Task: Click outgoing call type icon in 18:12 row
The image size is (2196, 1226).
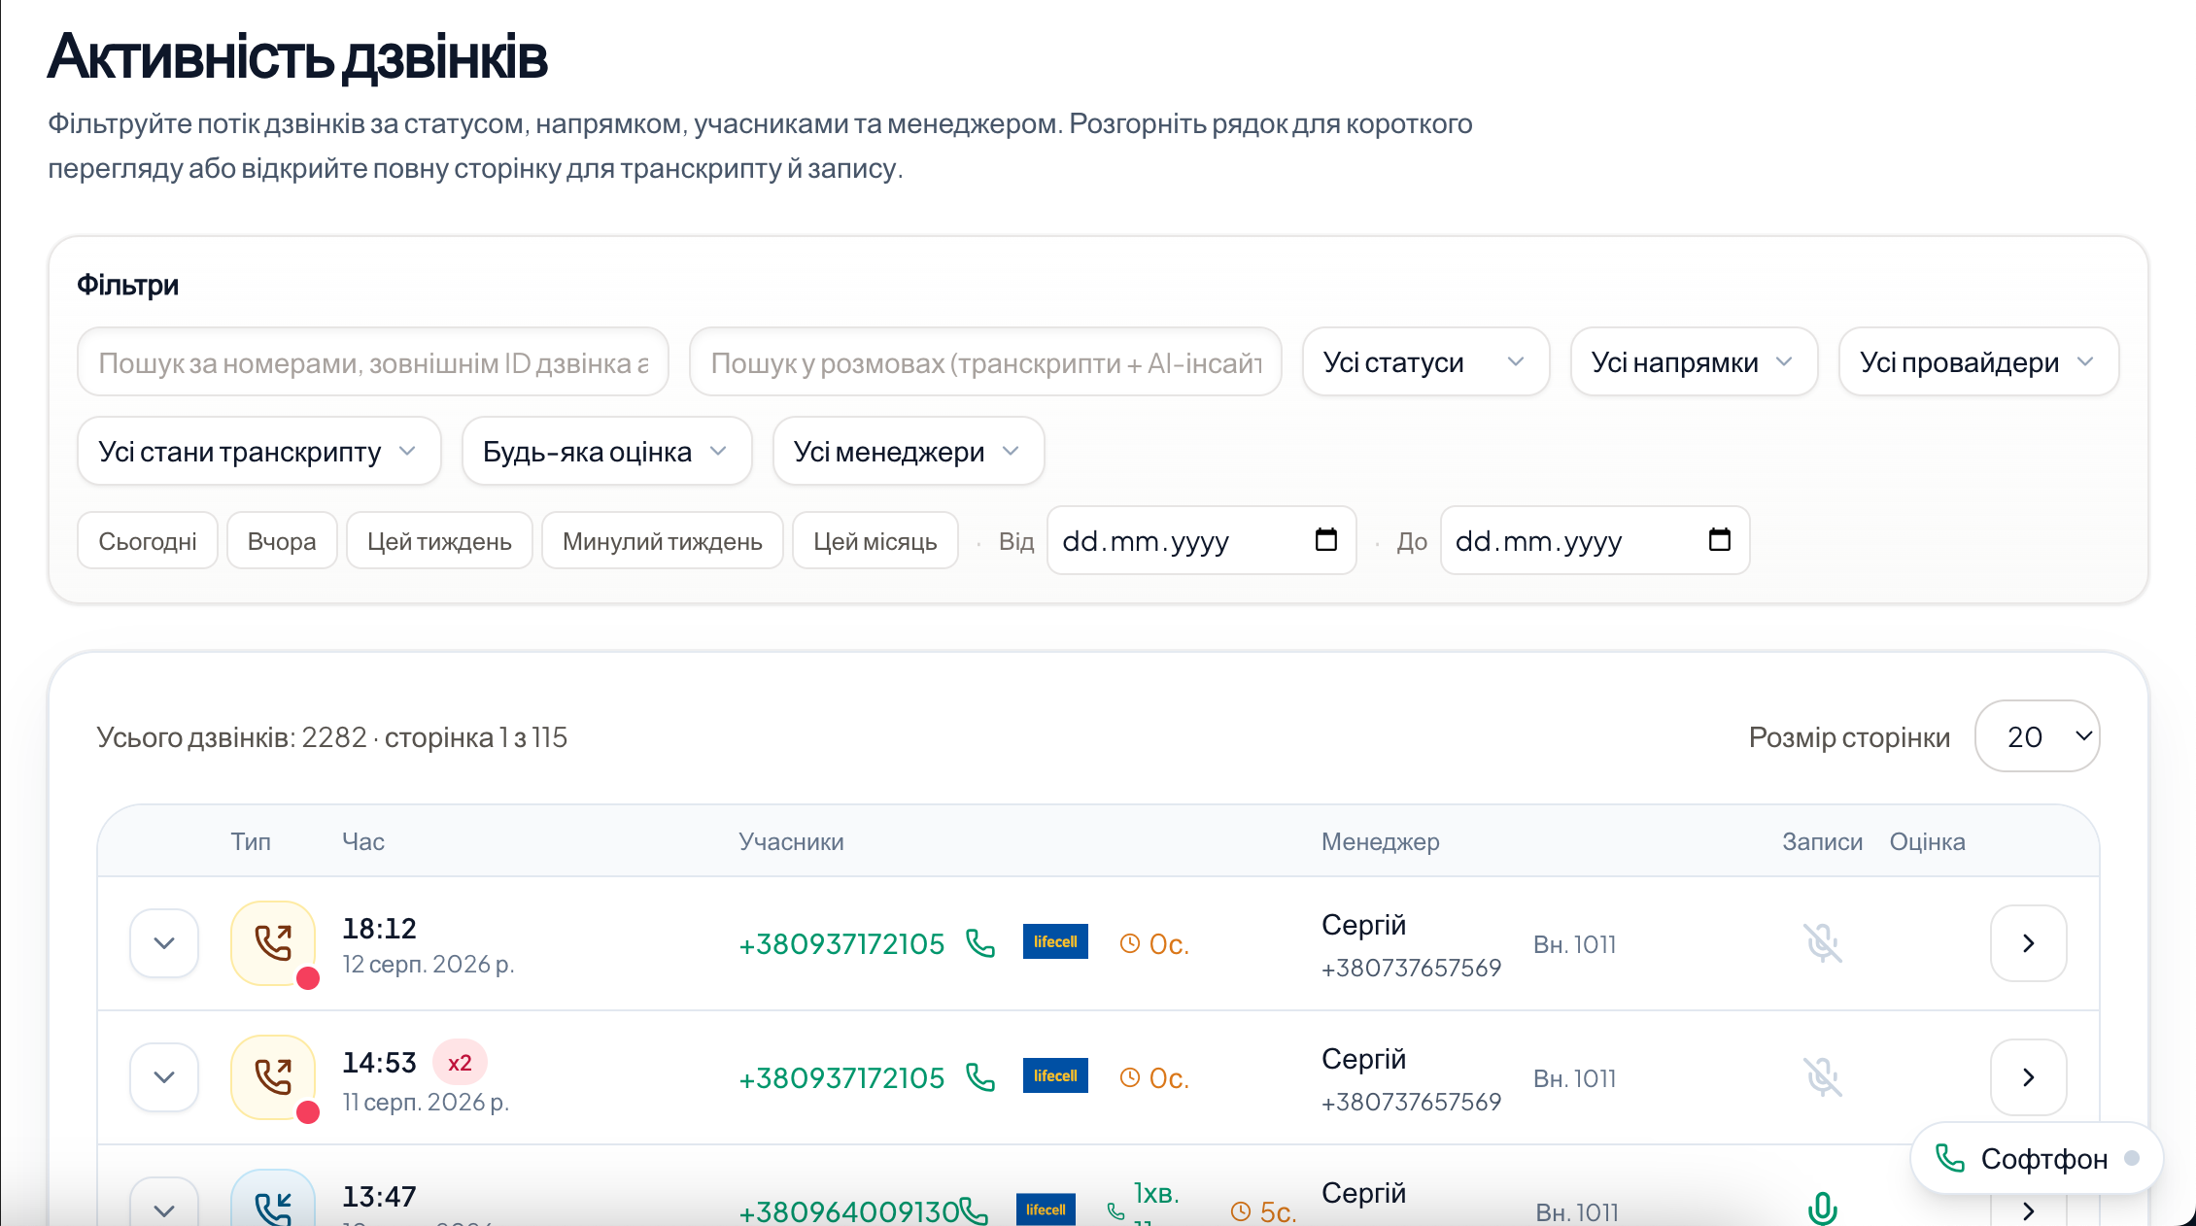Action: pos(273,942)
